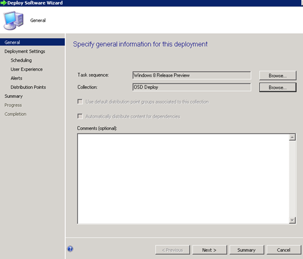
Task: Click the computer icon in wizard header
Action: [x=13, y=20]
